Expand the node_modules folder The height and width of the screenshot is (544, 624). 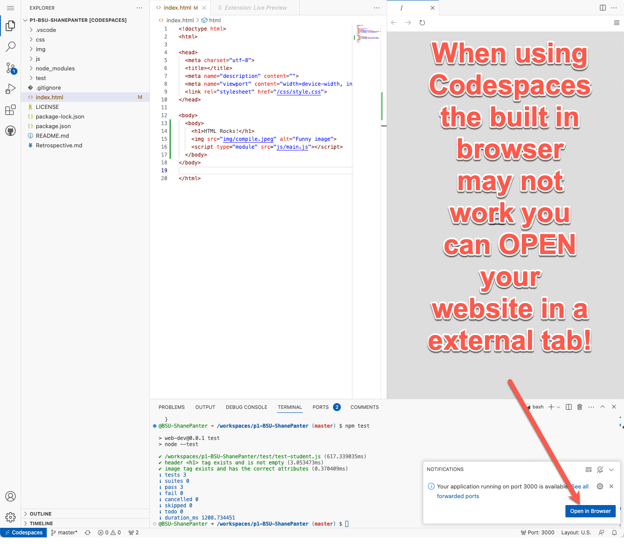pyautogui.click(x=85, y=69)
